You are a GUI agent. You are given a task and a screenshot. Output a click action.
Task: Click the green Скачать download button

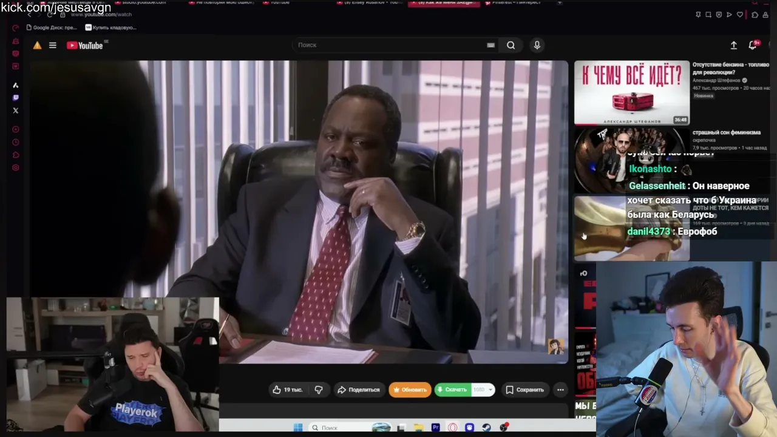click(452, 390)
